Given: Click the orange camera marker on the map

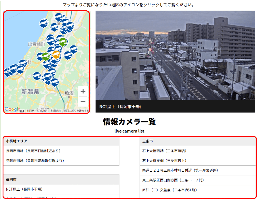Looking at the screenshot, I should pyautogui.click(x=56, y=54).
